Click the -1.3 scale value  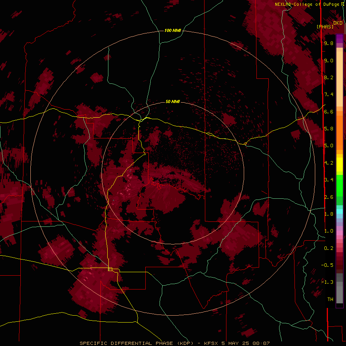tap(327, 282)
